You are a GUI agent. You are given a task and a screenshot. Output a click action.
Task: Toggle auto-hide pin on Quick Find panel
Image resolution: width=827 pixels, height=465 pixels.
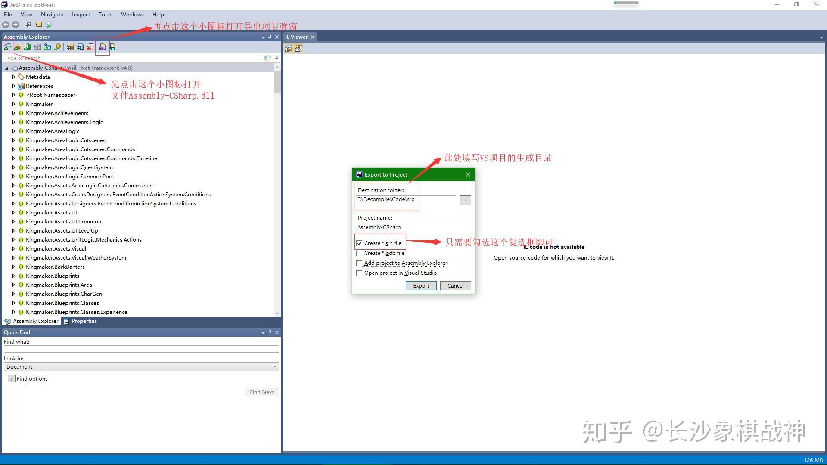pyautogui.click(x=270, y=332)
